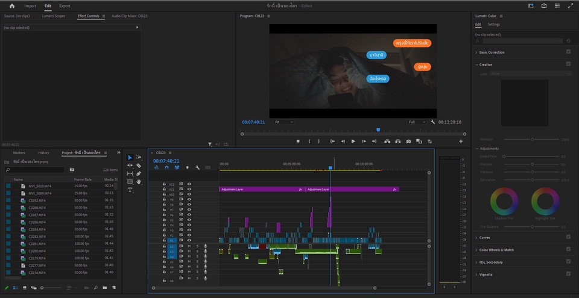
Task: Switch to the Export tab
Action: 65,5
